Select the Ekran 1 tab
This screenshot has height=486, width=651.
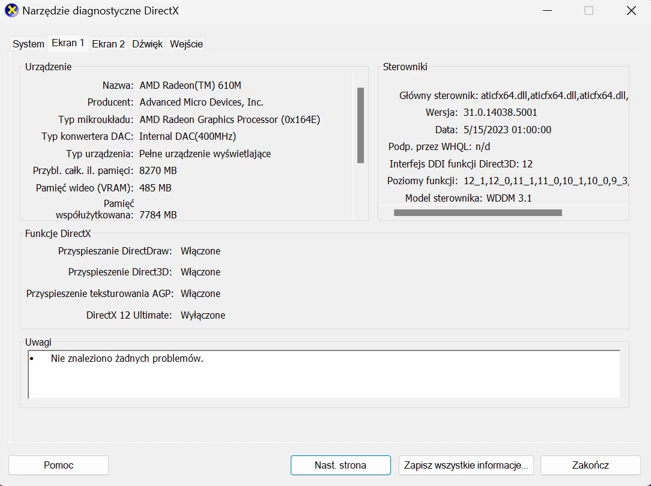pos(68,43)
